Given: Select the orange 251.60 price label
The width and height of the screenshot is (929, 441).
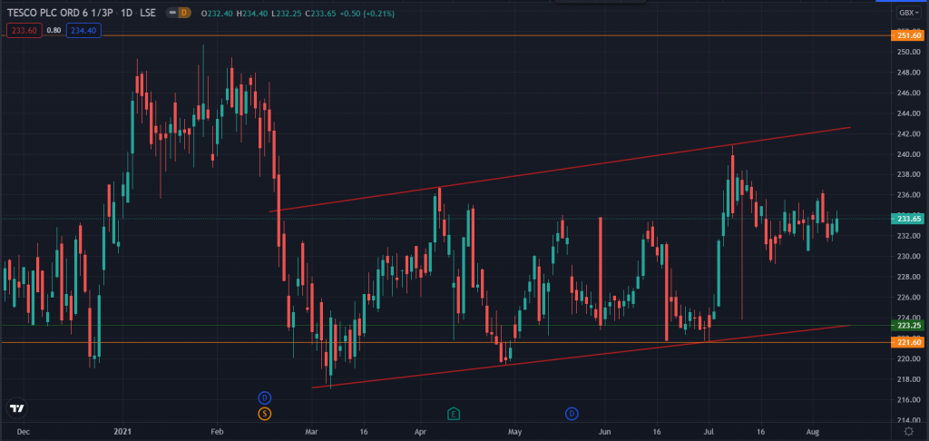Looking at the screenshot, I should (x=907, y=36).
